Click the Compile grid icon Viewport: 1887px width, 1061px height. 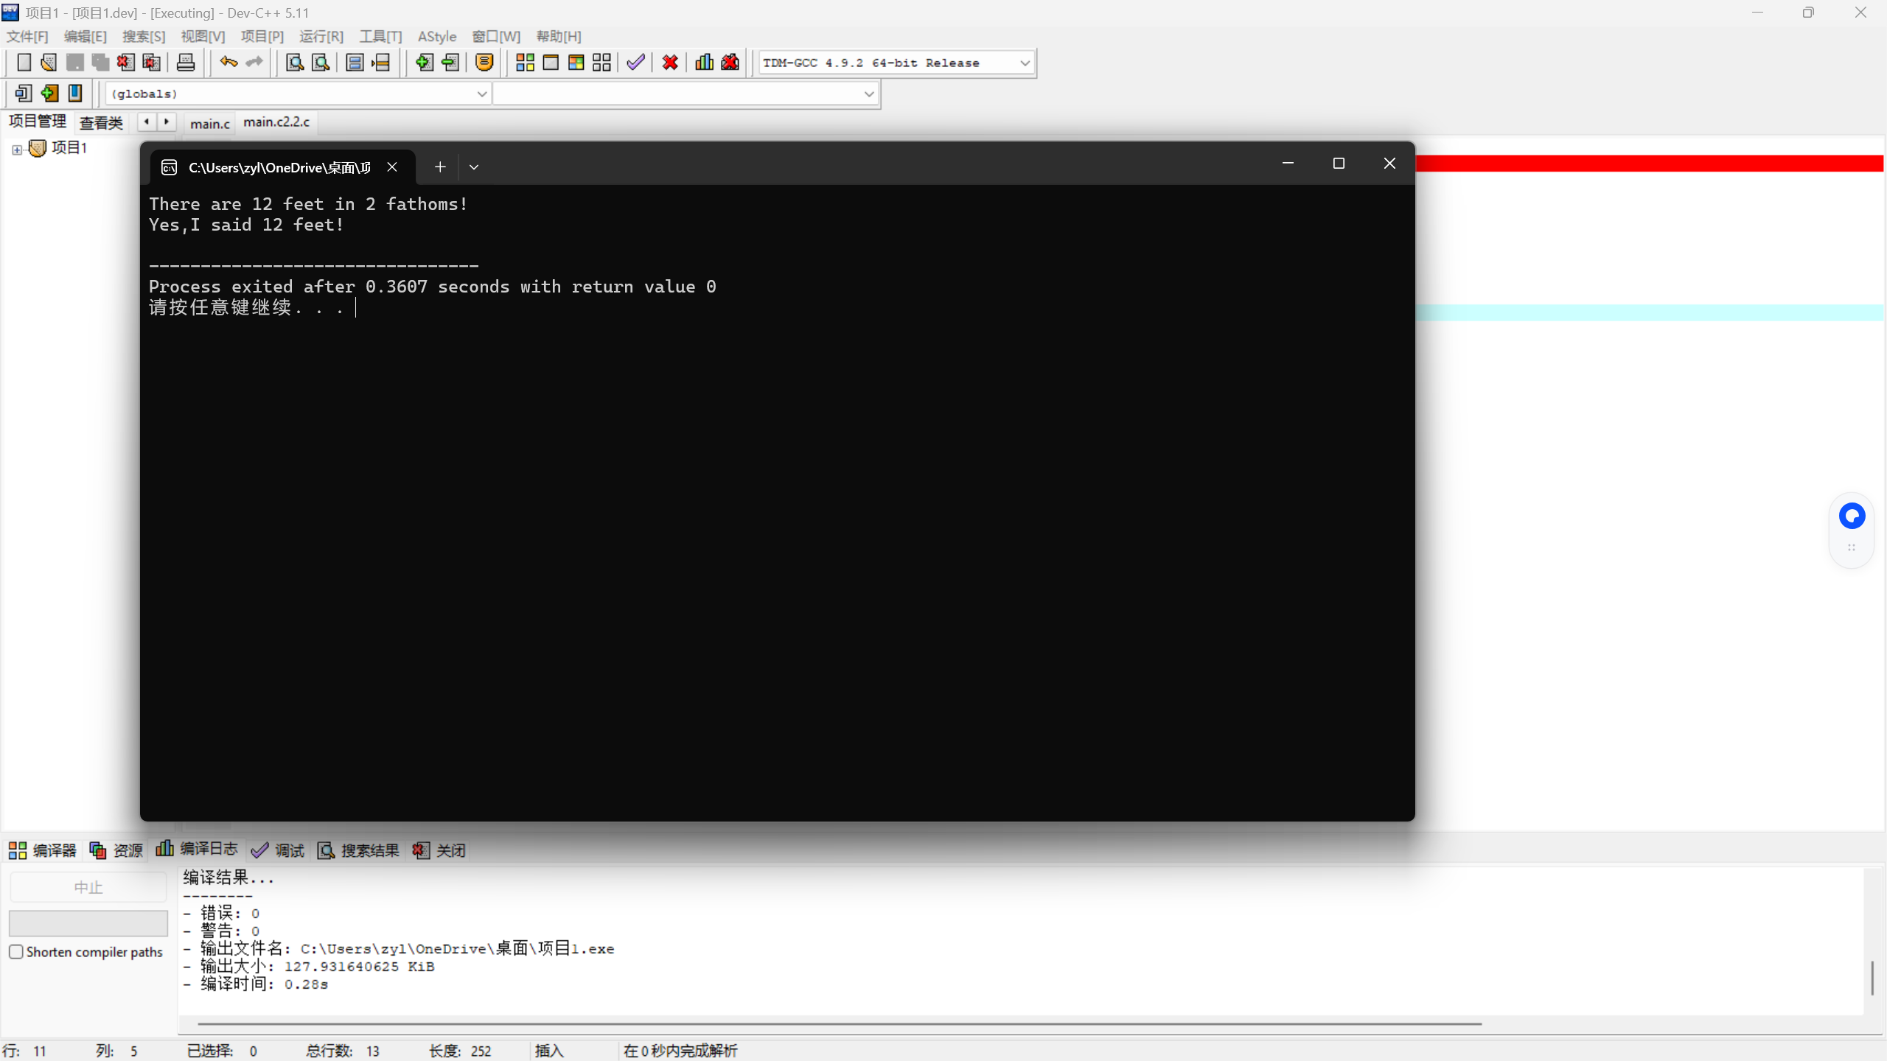tap(525, 63)
